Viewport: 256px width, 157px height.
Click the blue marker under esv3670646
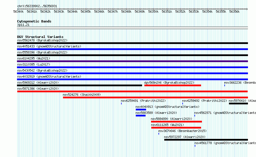click(159, 134)
